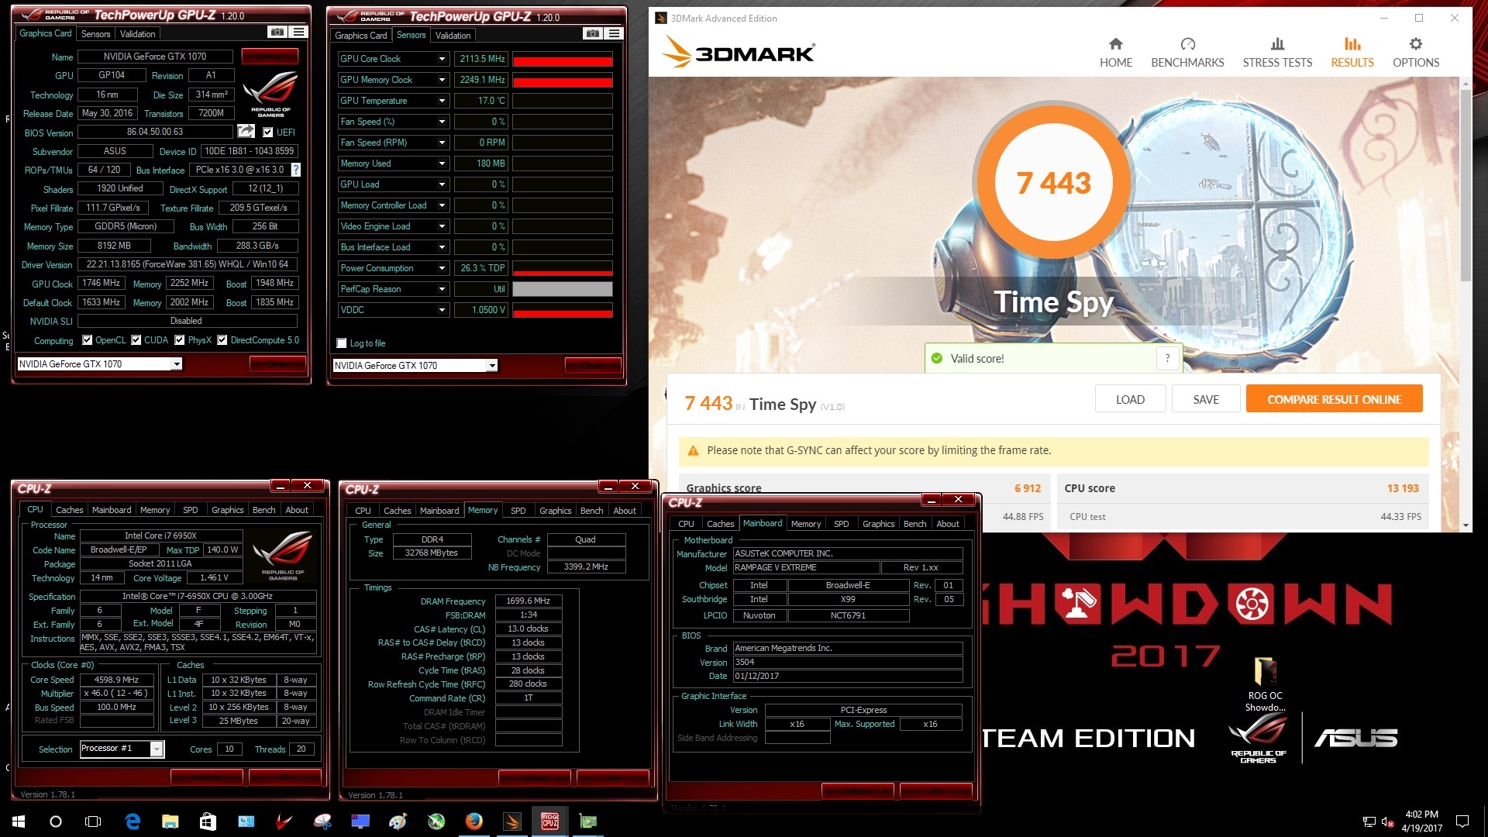This screenshot has width=1488, height=837.
Task: Click the Options gear icon in 3DMark
Action: 1416,44
